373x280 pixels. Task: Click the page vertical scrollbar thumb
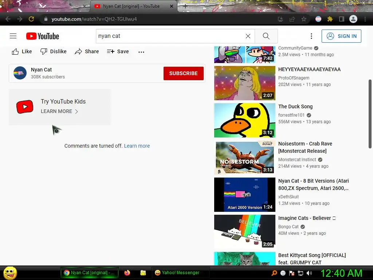point(370,114)
